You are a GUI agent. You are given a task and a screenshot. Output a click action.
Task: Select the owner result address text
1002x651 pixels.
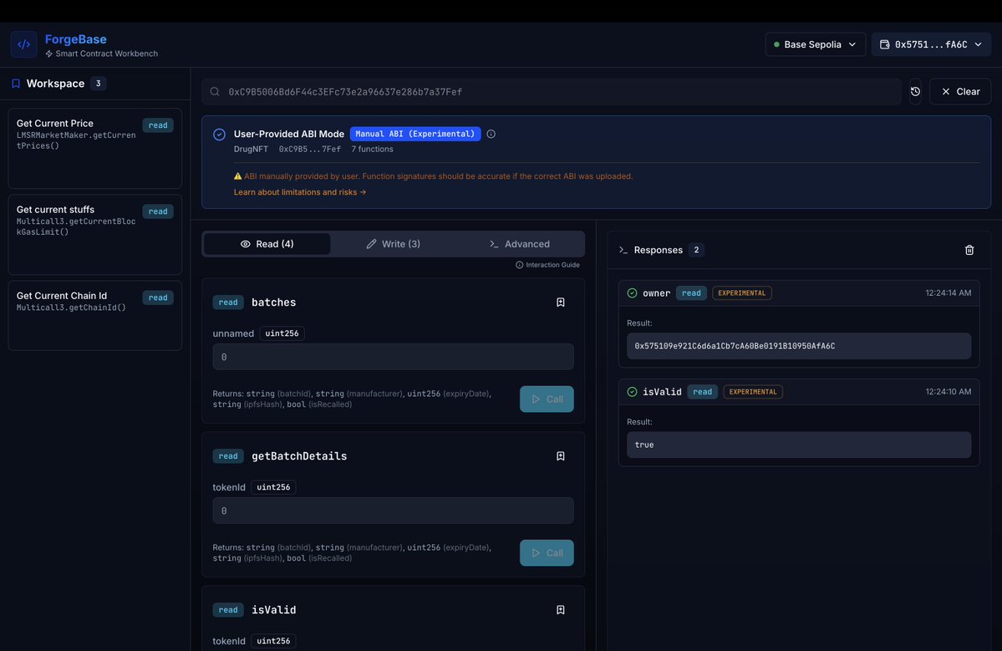735,346
